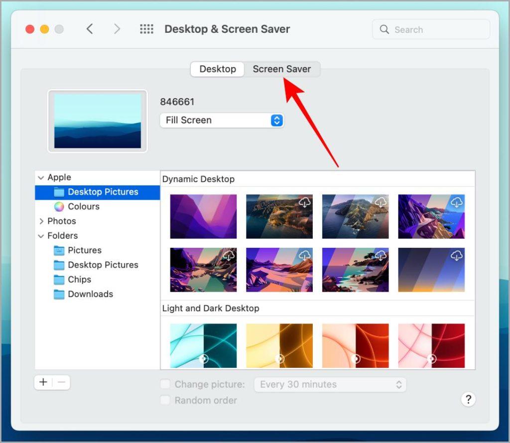Download icon on Big Sur aerial wallpaper
Image resolution: width=510 pixels, height=443 pixels.
(x=304, y=203)
